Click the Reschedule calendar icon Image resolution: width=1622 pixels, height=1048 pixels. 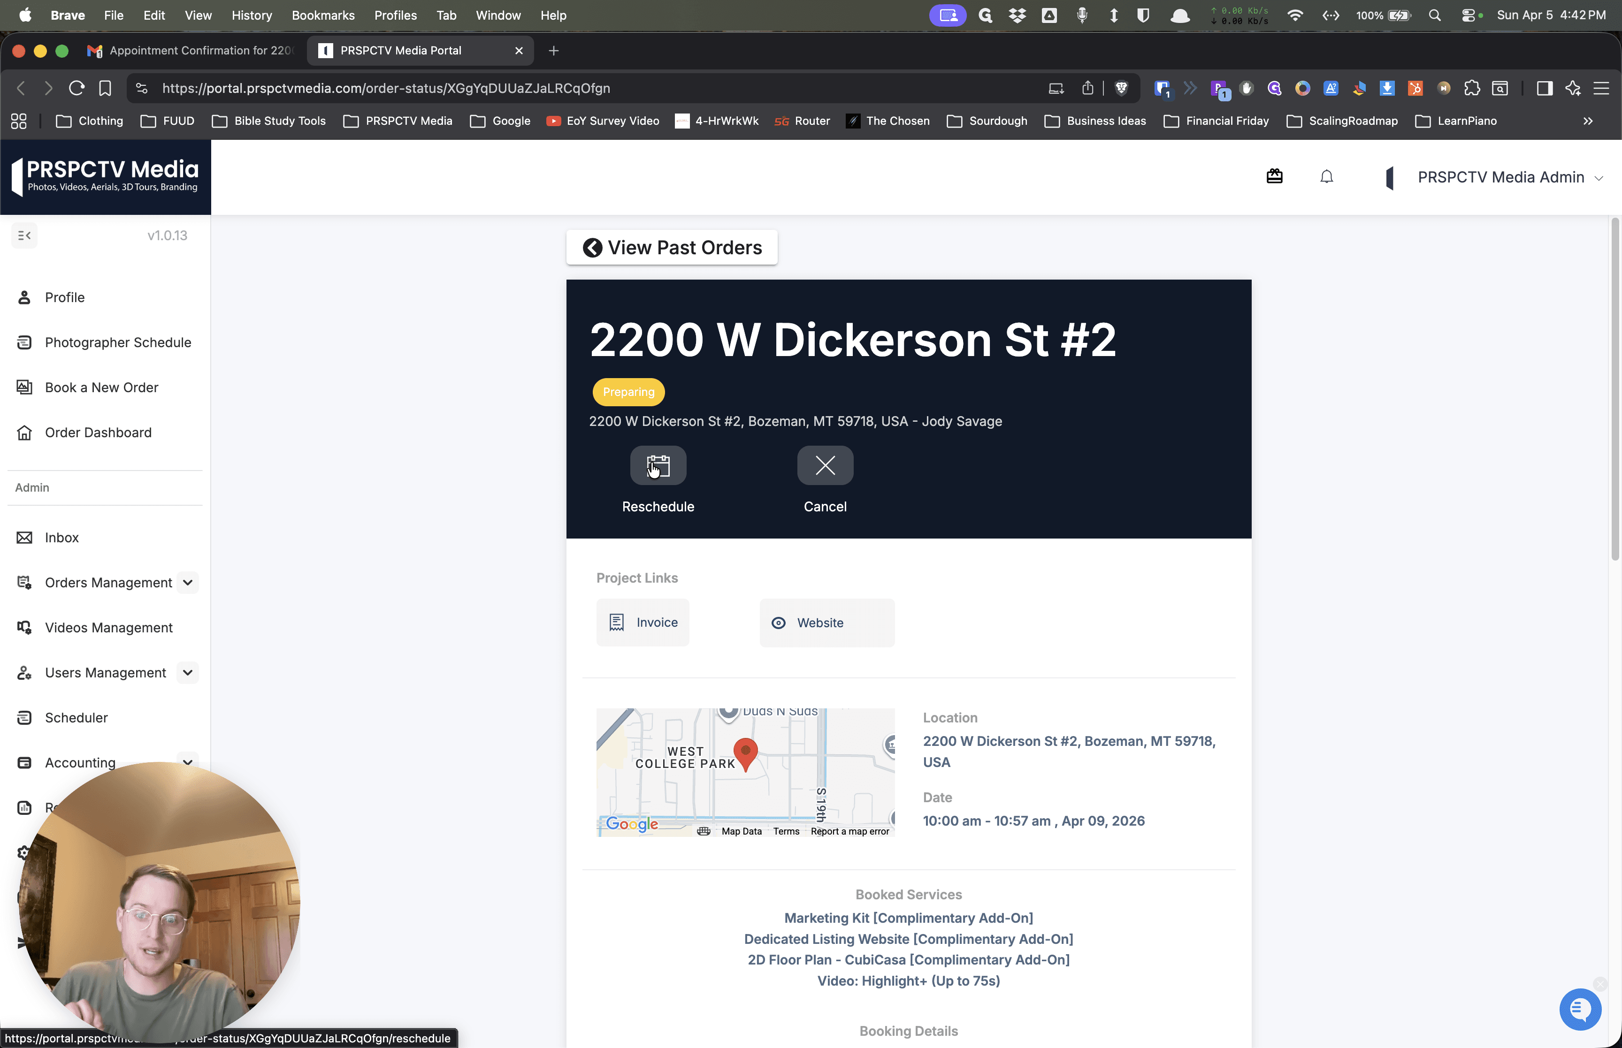pos(658,465)
